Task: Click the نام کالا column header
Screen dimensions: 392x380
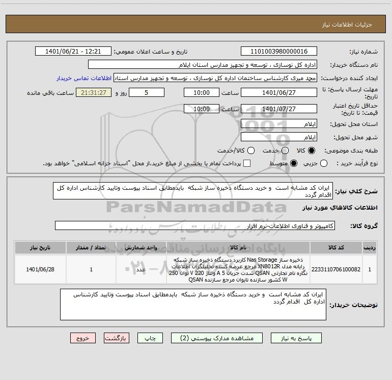Action: click(x=238, y=247)
